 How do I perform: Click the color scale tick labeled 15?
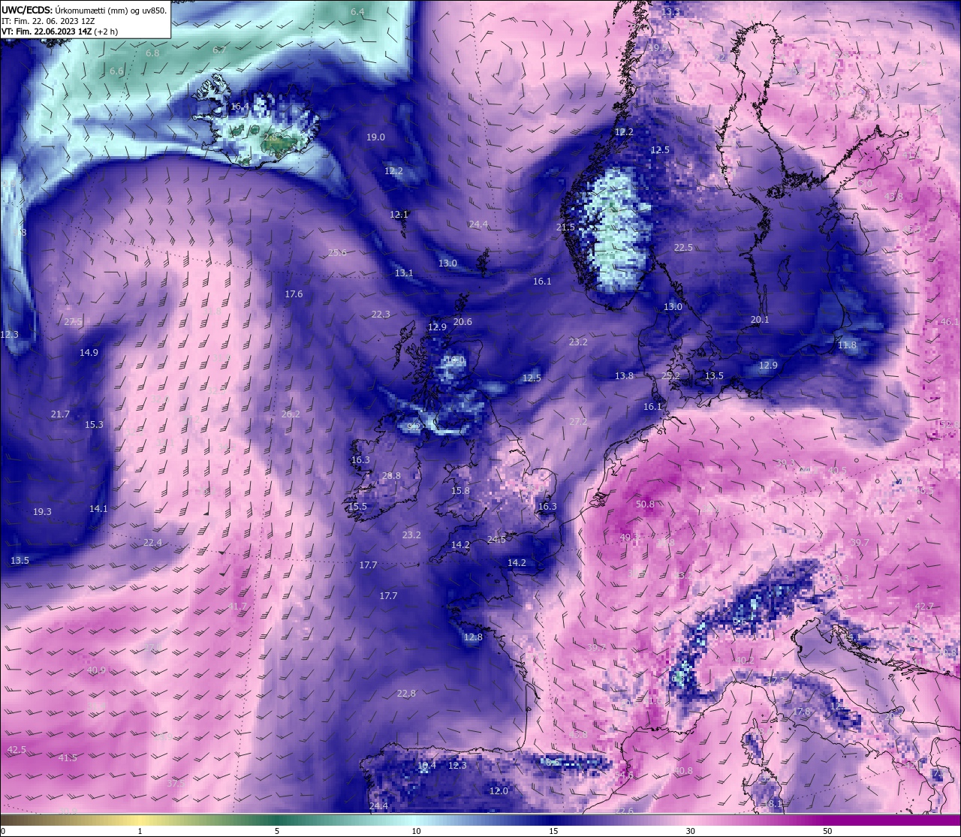pos(553,831)
